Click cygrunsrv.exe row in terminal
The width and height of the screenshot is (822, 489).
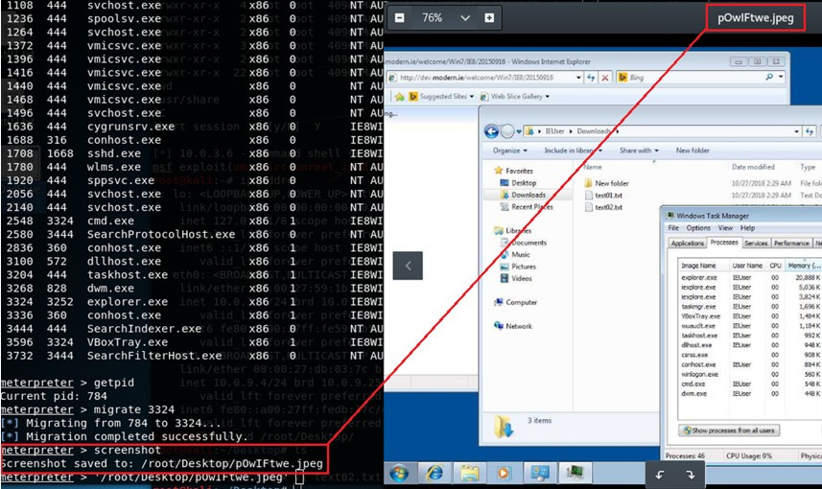coord(191,127)
